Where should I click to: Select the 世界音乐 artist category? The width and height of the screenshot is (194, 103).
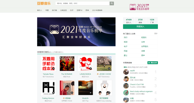[145, 46]
